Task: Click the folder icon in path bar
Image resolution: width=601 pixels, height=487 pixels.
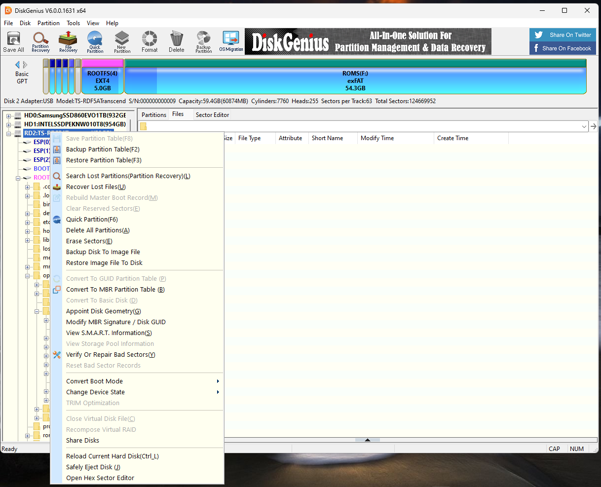Action: click(x=143, y=126)
